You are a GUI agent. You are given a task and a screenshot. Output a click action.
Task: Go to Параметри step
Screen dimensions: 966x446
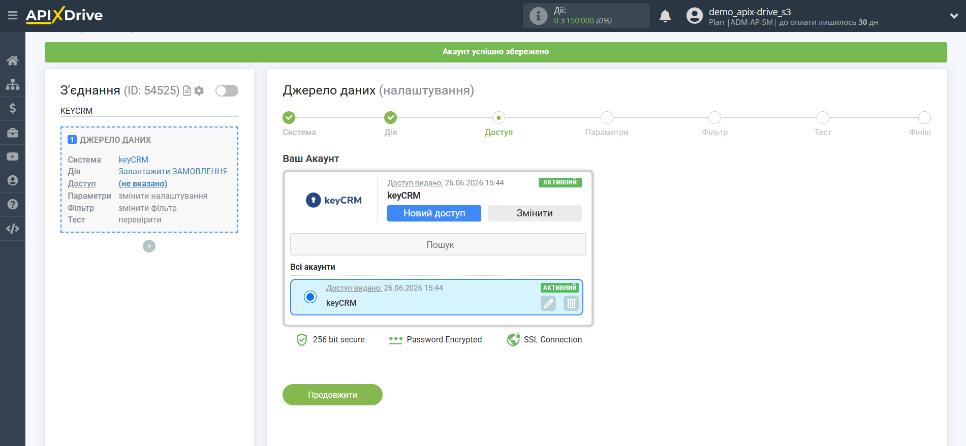(607, 118)
